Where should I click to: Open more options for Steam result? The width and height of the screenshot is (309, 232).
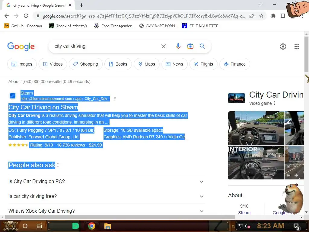coord(115,99)
